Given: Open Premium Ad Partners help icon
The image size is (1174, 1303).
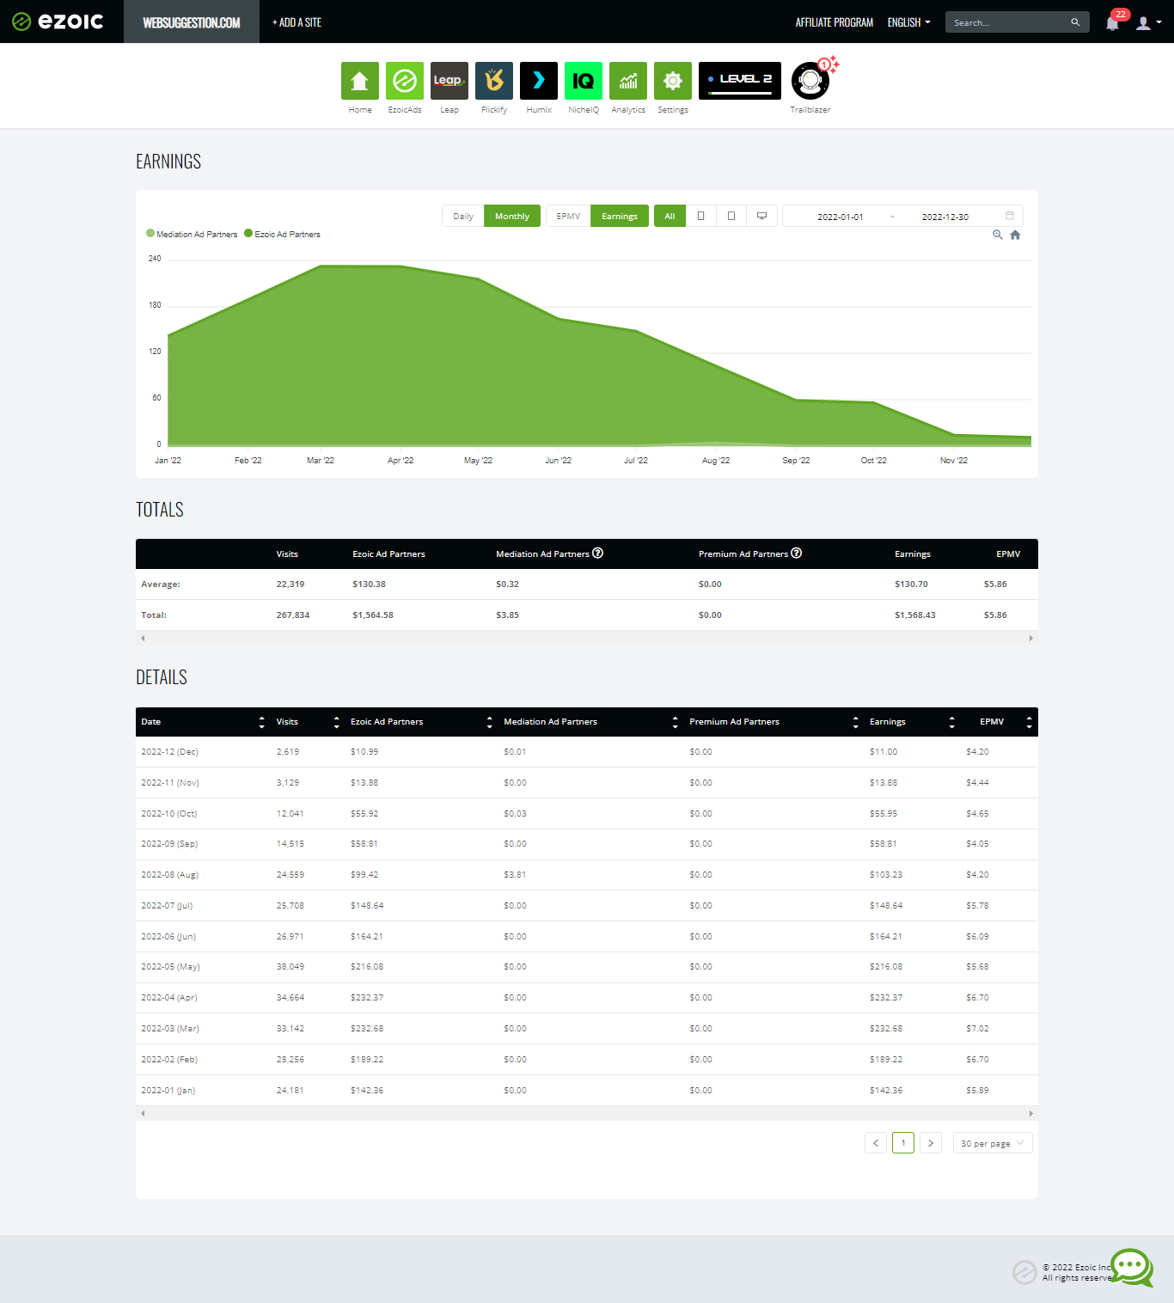Looking at the screenshot, I should tap(797, 553).
